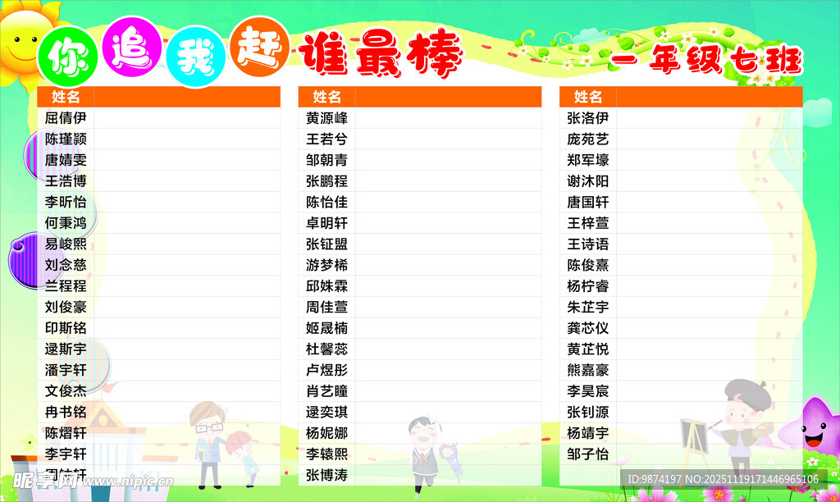
Task: Click the name 张钊源
Action: click(587, 412)
